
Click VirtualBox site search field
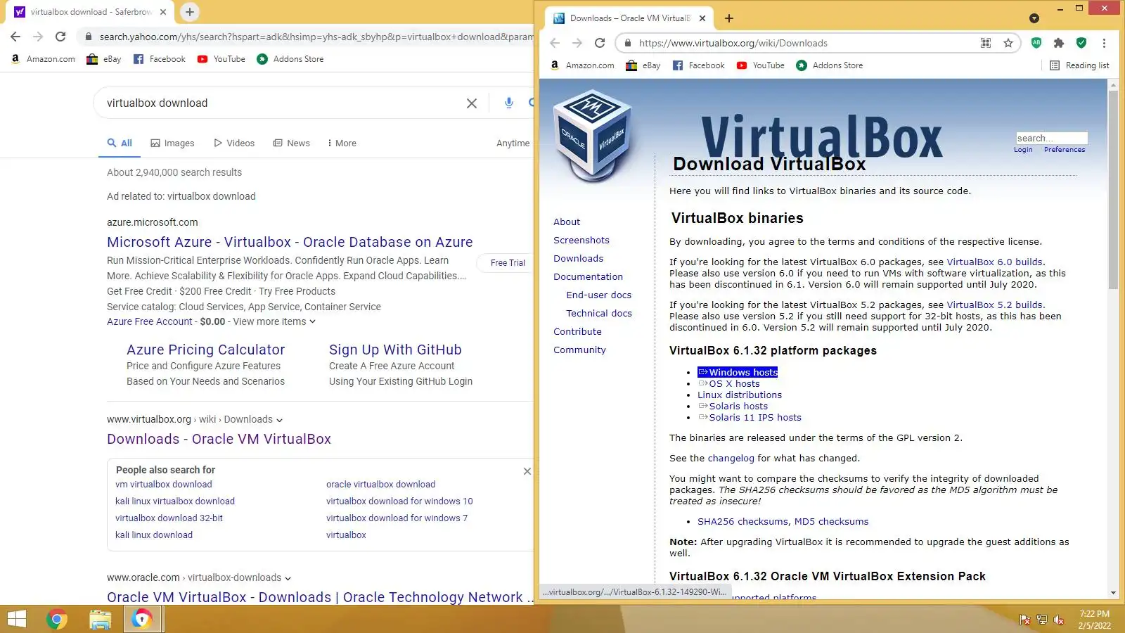pyautogui.click(x=1051, y=138)
